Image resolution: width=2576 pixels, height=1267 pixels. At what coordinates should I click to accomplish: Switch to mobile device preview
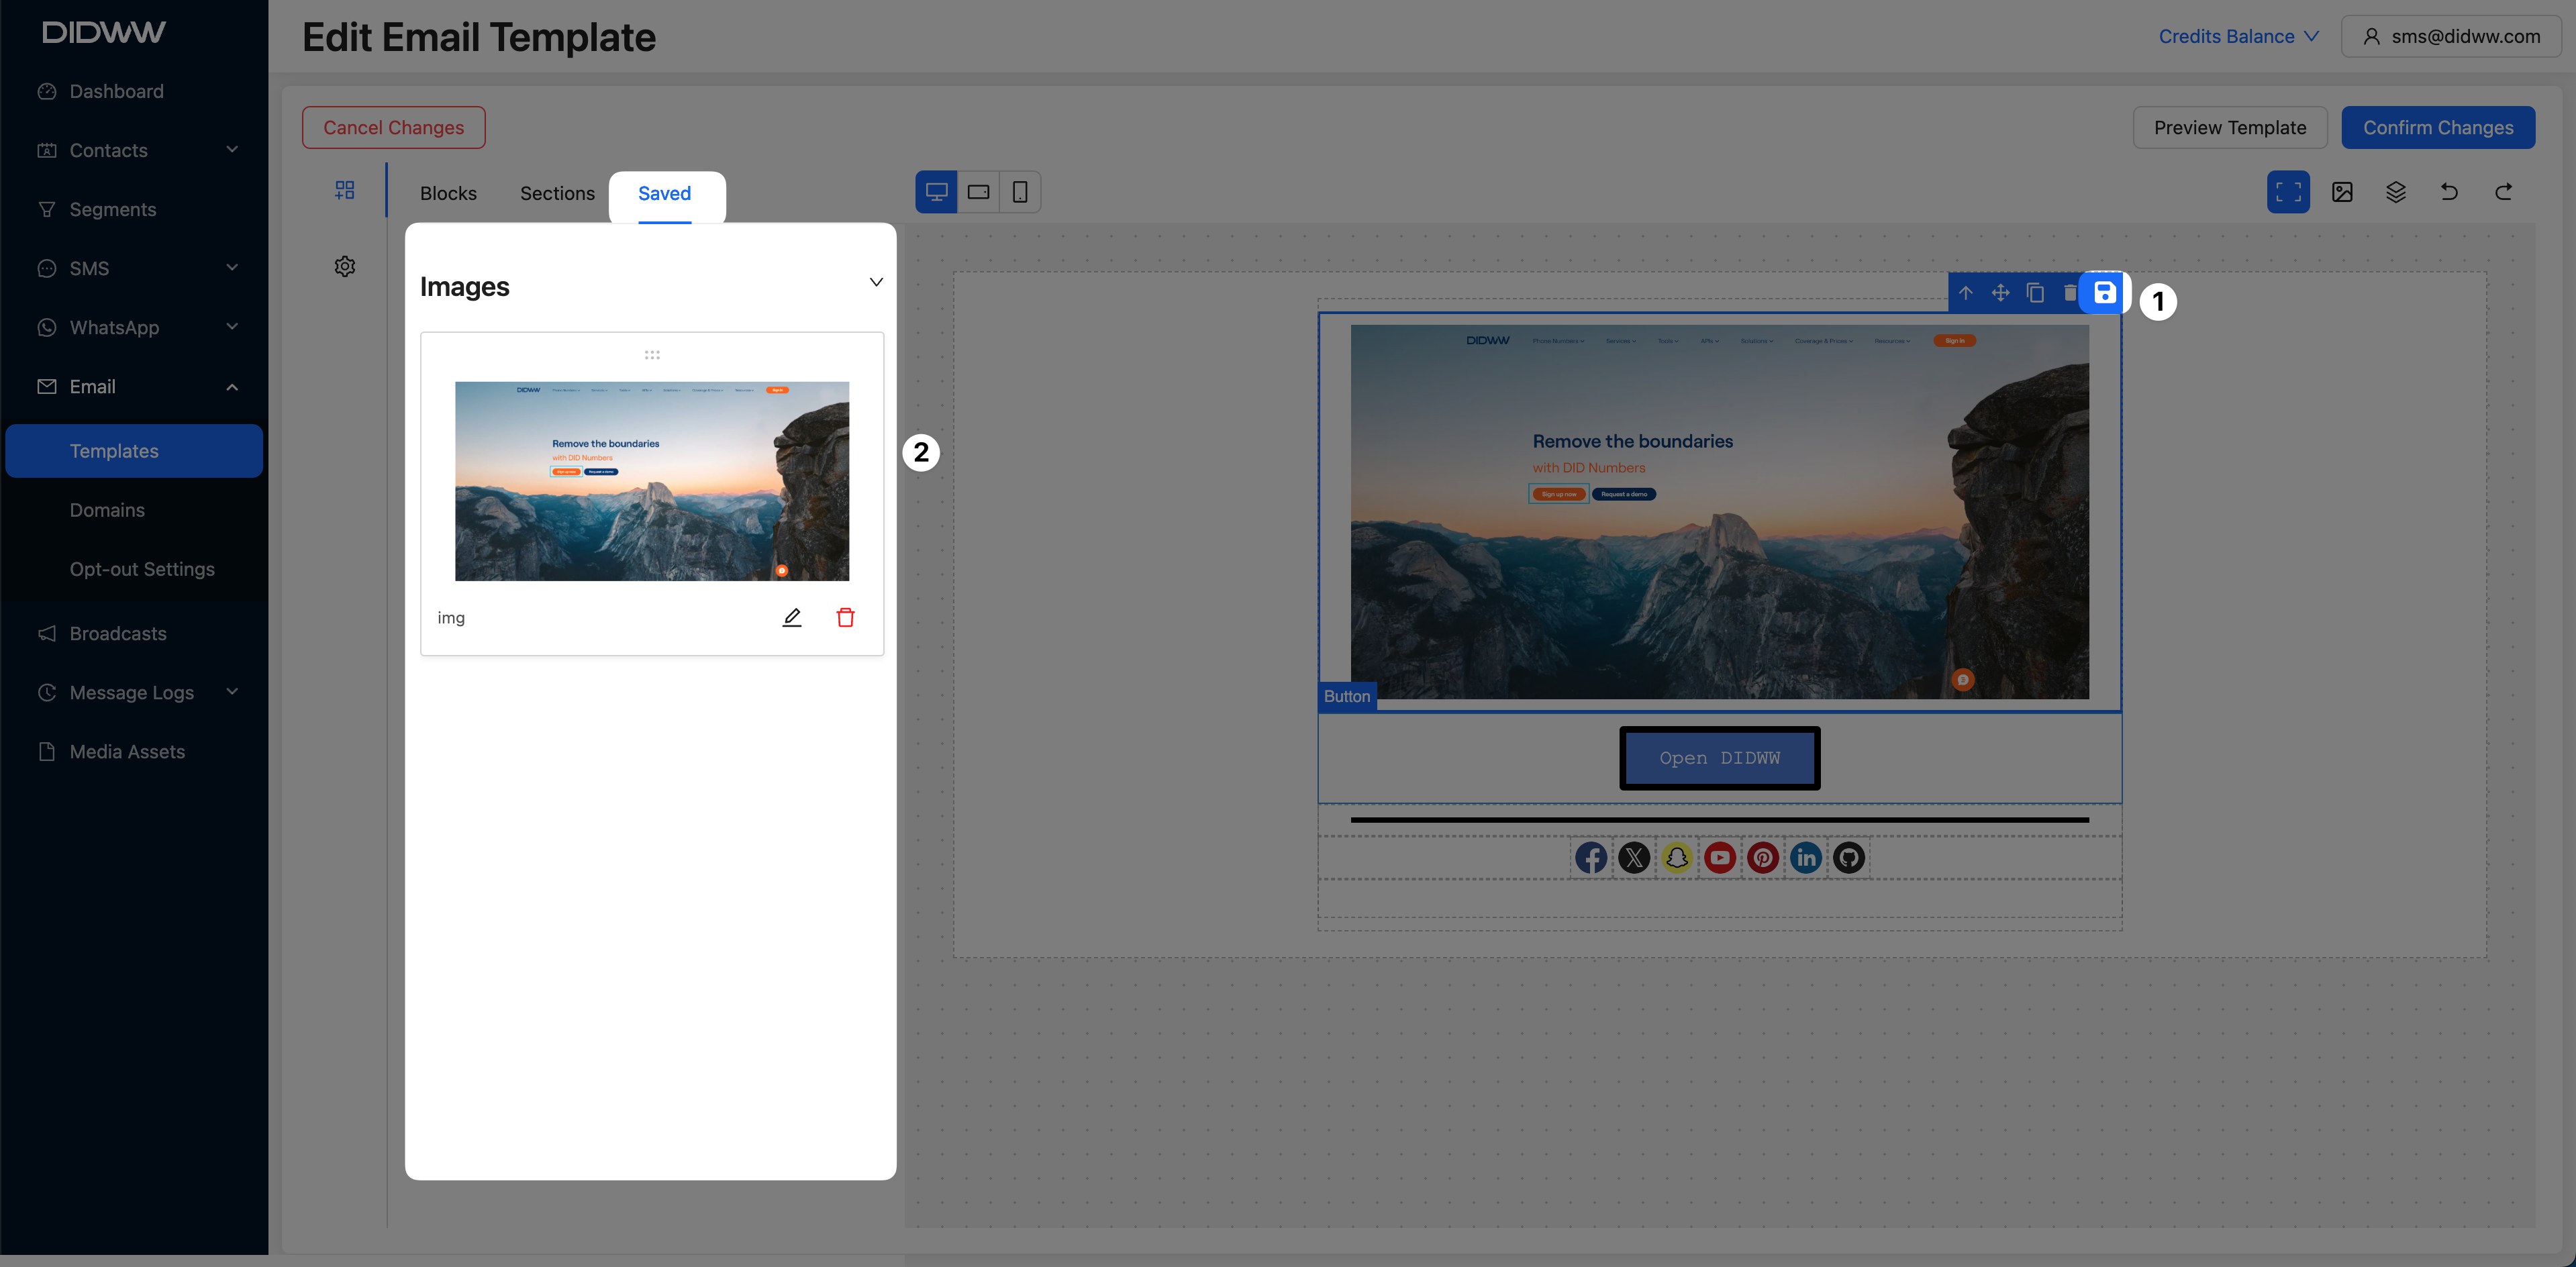[1019, 192]
